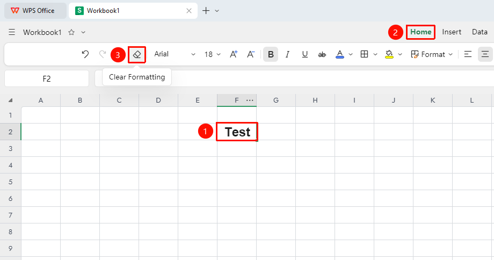Image resolution: width=494 pixels, height=260 pixels.
Task: Increase font size with the A+ icon
Action: (234, 54)
